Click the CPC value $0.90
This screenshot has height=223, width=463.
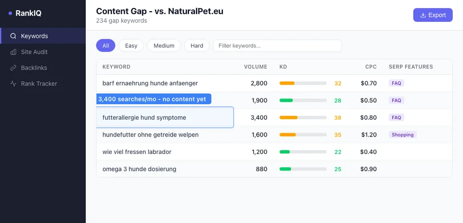[x=369, y=169]
